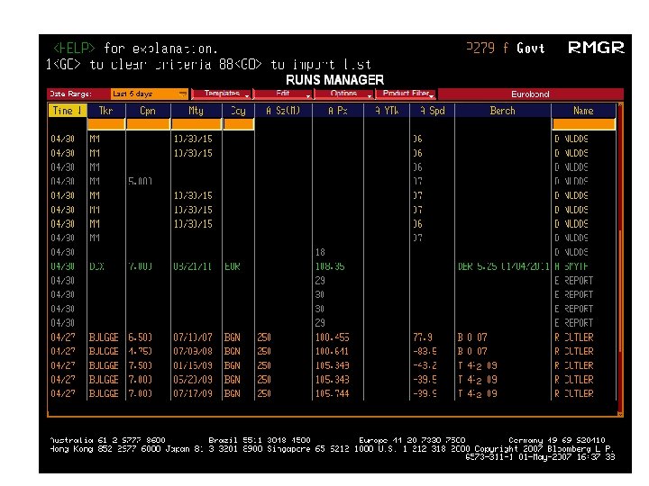
Task: Click the Name column header
Action: 583,111
